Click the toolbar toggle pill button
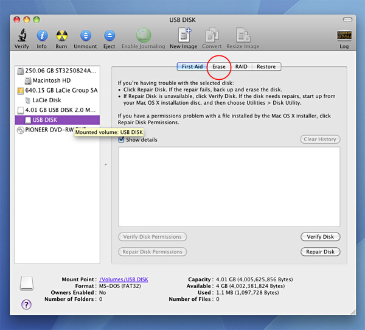Screen dimensions: 365x330 tap(347, 19)
